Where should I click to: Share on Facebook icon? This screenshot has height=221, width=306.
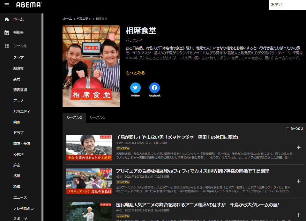tap(154, 88)
